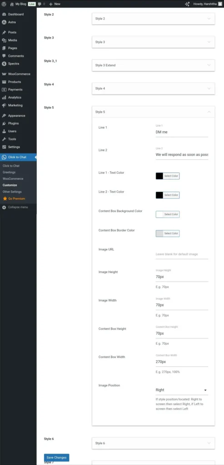224x465 pixels.
Task: Select Line 1 Text Color swatch
Action: (x=159, y=176)
